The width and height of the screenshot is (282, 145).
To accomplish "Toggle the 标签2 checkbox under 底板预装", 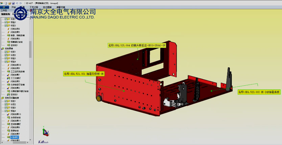I will tap(6, 55).
